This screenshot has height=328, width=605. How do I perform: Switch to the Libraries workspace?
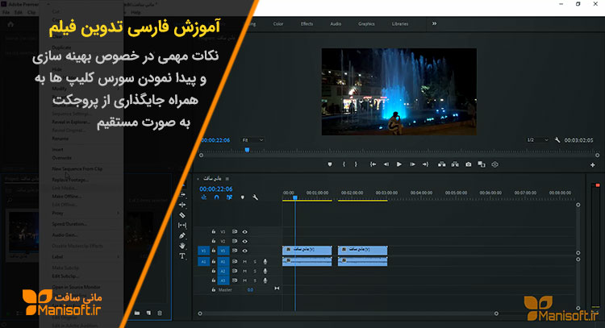(x=400, y=24)
